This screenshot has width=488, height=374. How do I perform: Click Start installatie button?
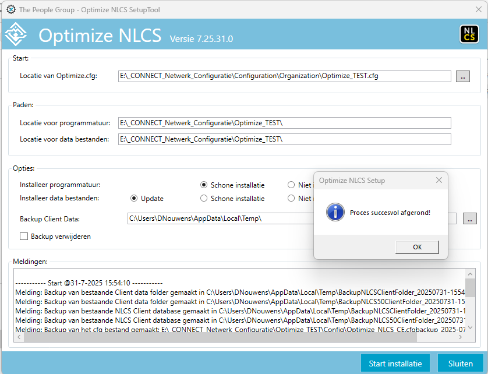pyautogui.click(x=395, y=364)
